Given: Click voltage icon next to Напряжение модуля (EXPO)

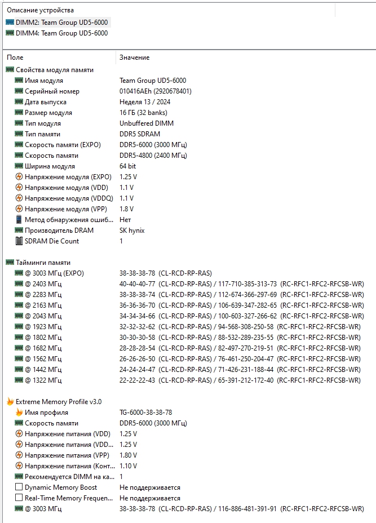Looking at the screenshot, I should [x=19, y=176].
